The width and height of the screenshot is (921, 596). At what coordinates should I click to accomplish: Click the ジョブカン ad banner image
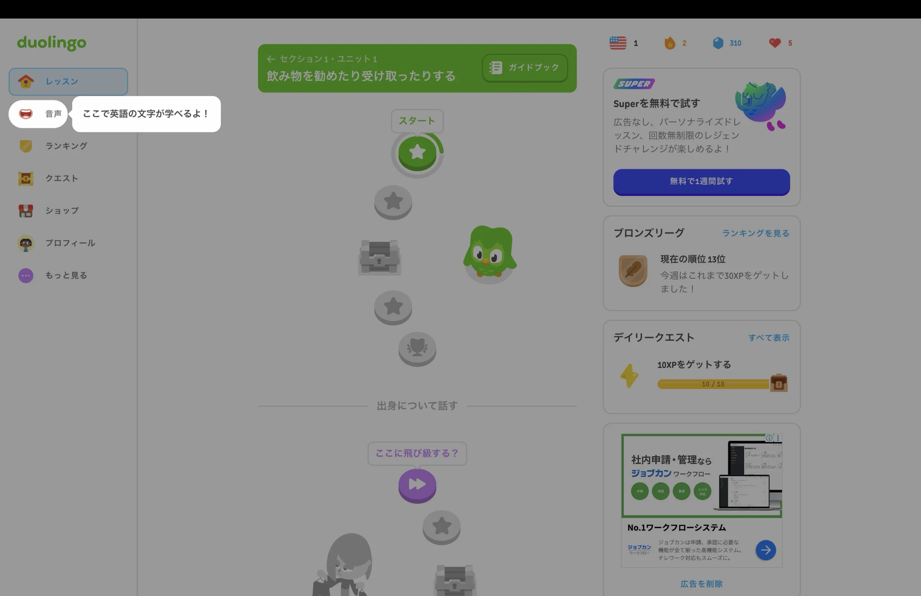(701, 476)
